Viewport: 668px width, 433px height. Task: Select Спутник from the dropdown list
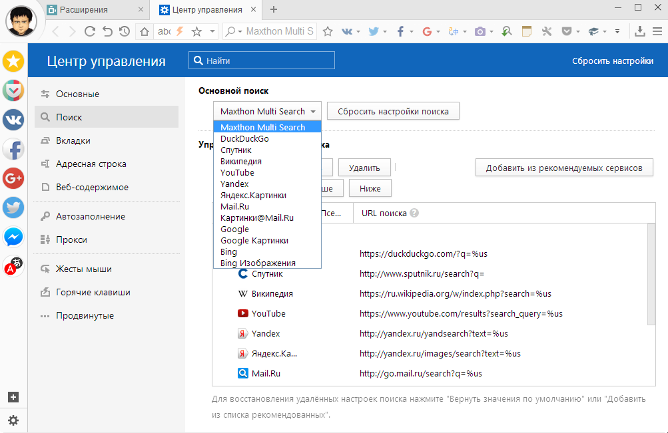coord(267,150)
